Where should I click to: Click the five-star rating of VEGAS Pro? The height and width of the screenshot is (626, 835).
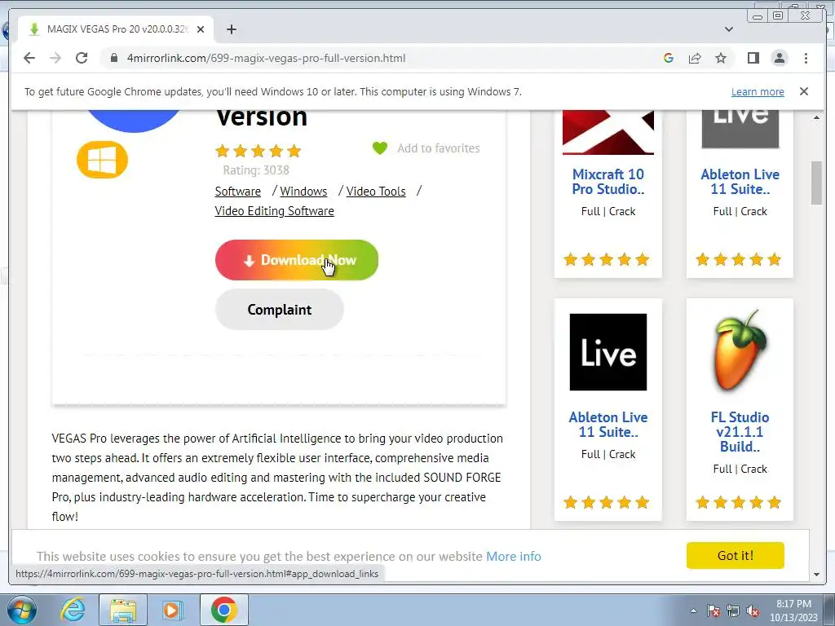tap(258, 151)
